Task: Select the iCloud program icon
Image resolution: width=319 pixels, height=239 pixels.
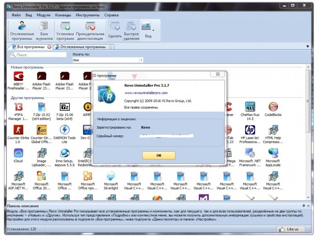Action: (x=18, y=155)
